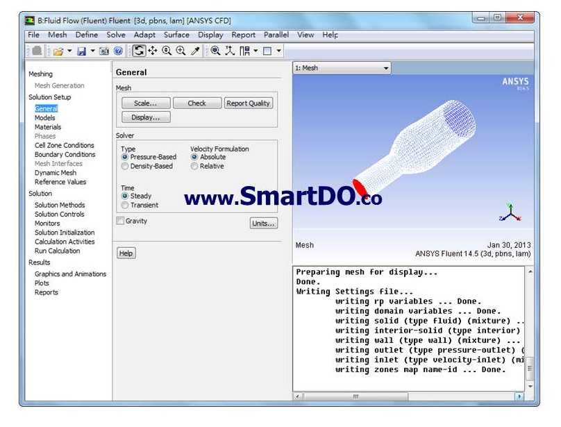Click the XYZ axis triad in graphics window

510,212
